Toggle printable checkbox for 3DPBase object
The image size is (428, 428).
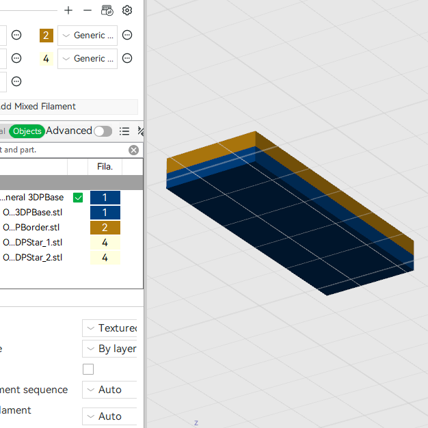point(78,198)
